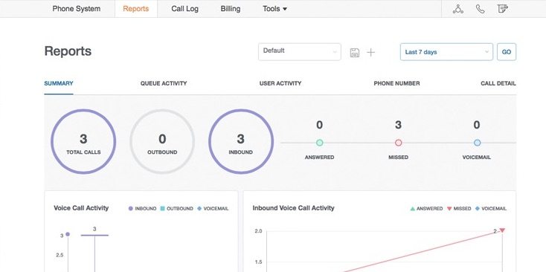Click the inbound data point at 3
The height and width of the screenshot is (272, 546).
[x=68, y=234]
